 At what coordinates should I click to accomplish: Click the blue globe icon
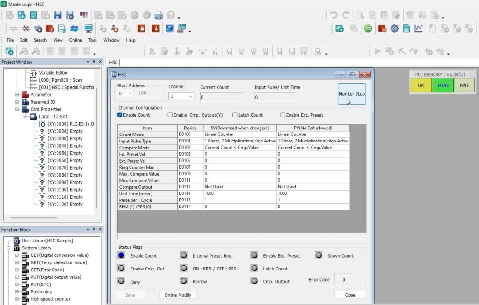(169, 28)
